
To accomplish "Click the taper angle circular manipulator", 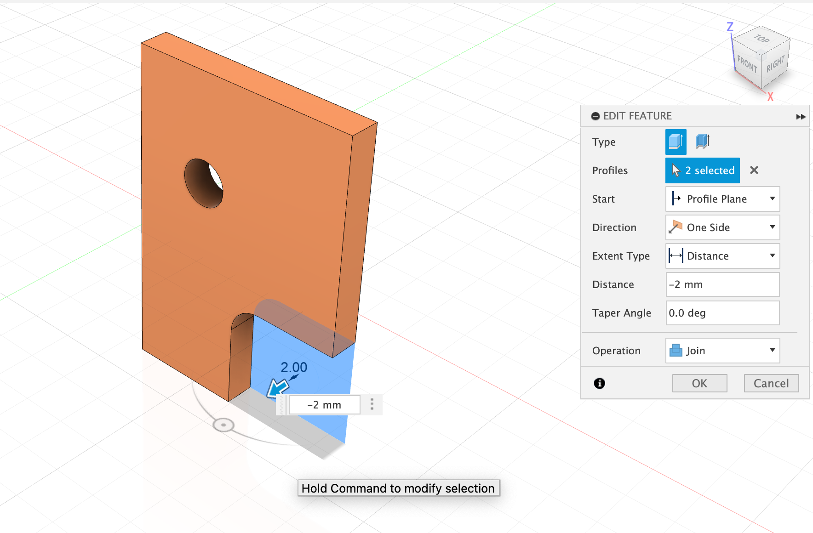I will [223, 425].
